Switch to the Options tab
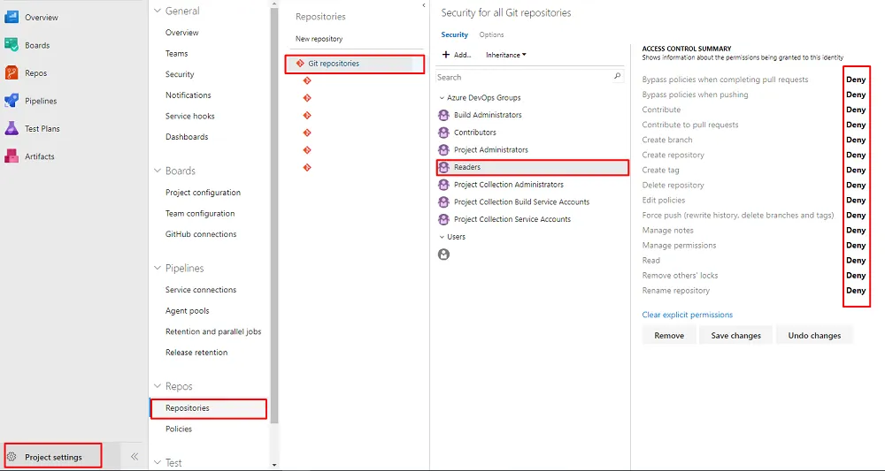The width and height of the screenshot is (885, 471). [491, 34]
